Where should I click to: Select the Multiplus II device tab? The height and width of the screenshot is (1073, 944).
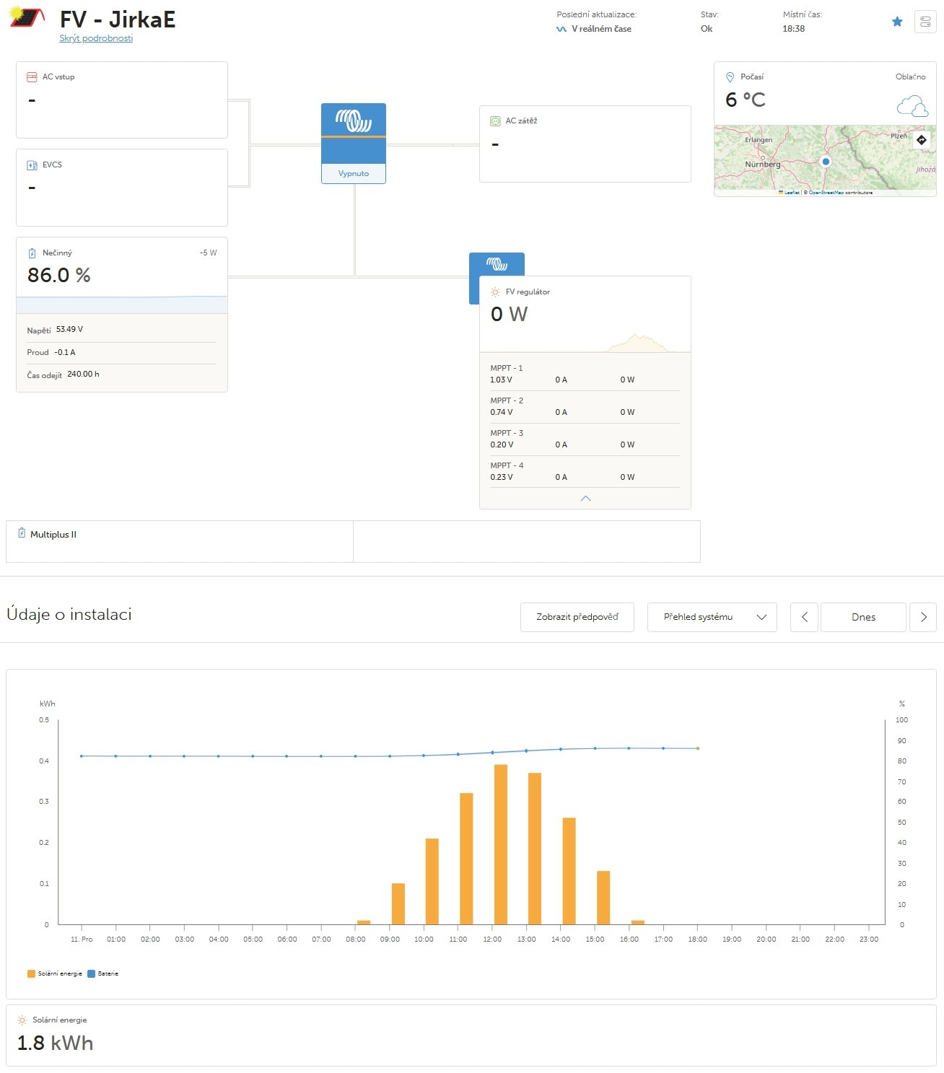point(53,535)
